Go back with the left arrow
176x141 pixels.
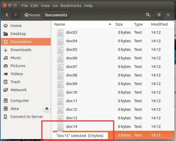(7, 15)
